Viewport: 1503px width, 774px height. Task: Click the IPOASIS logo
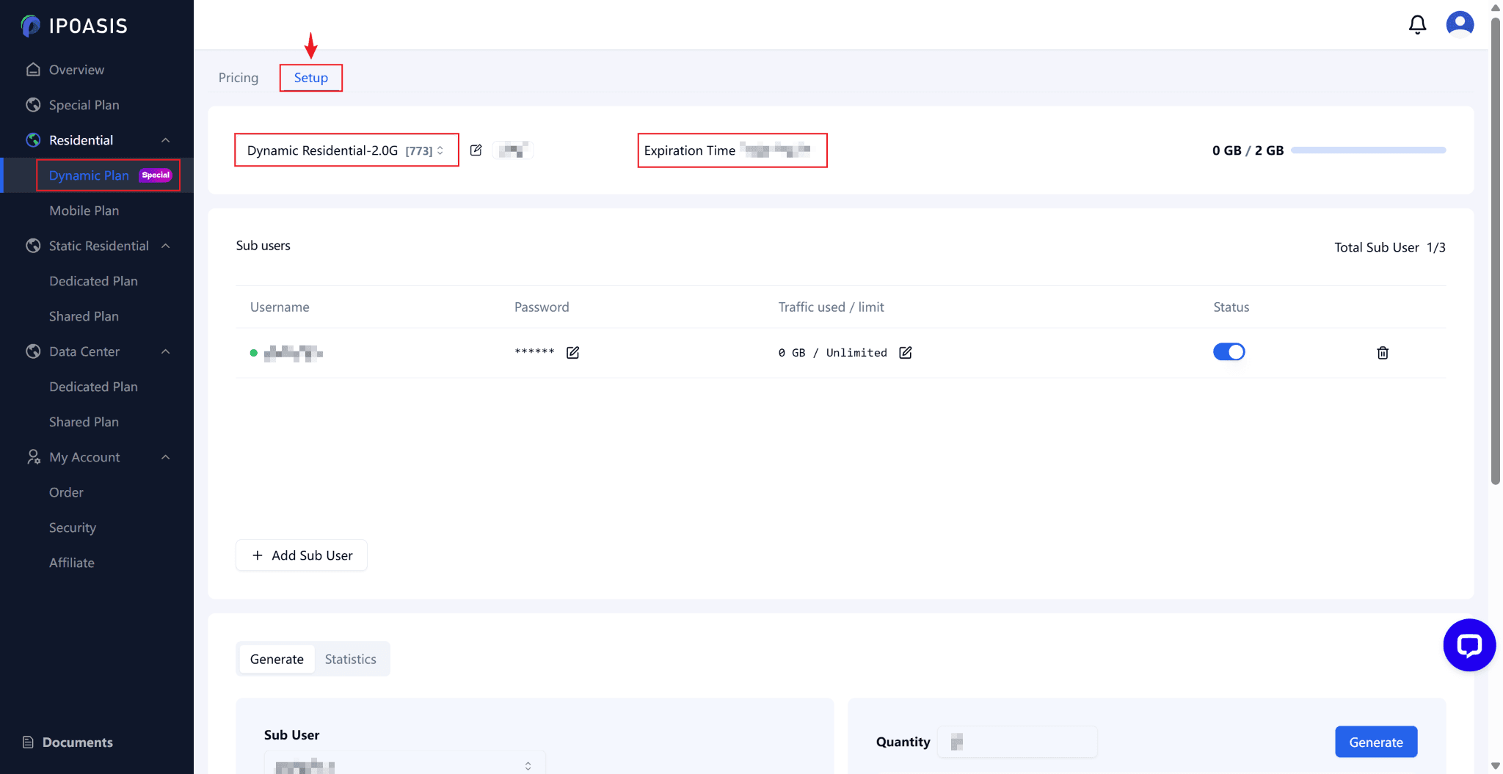coord(74,26)
